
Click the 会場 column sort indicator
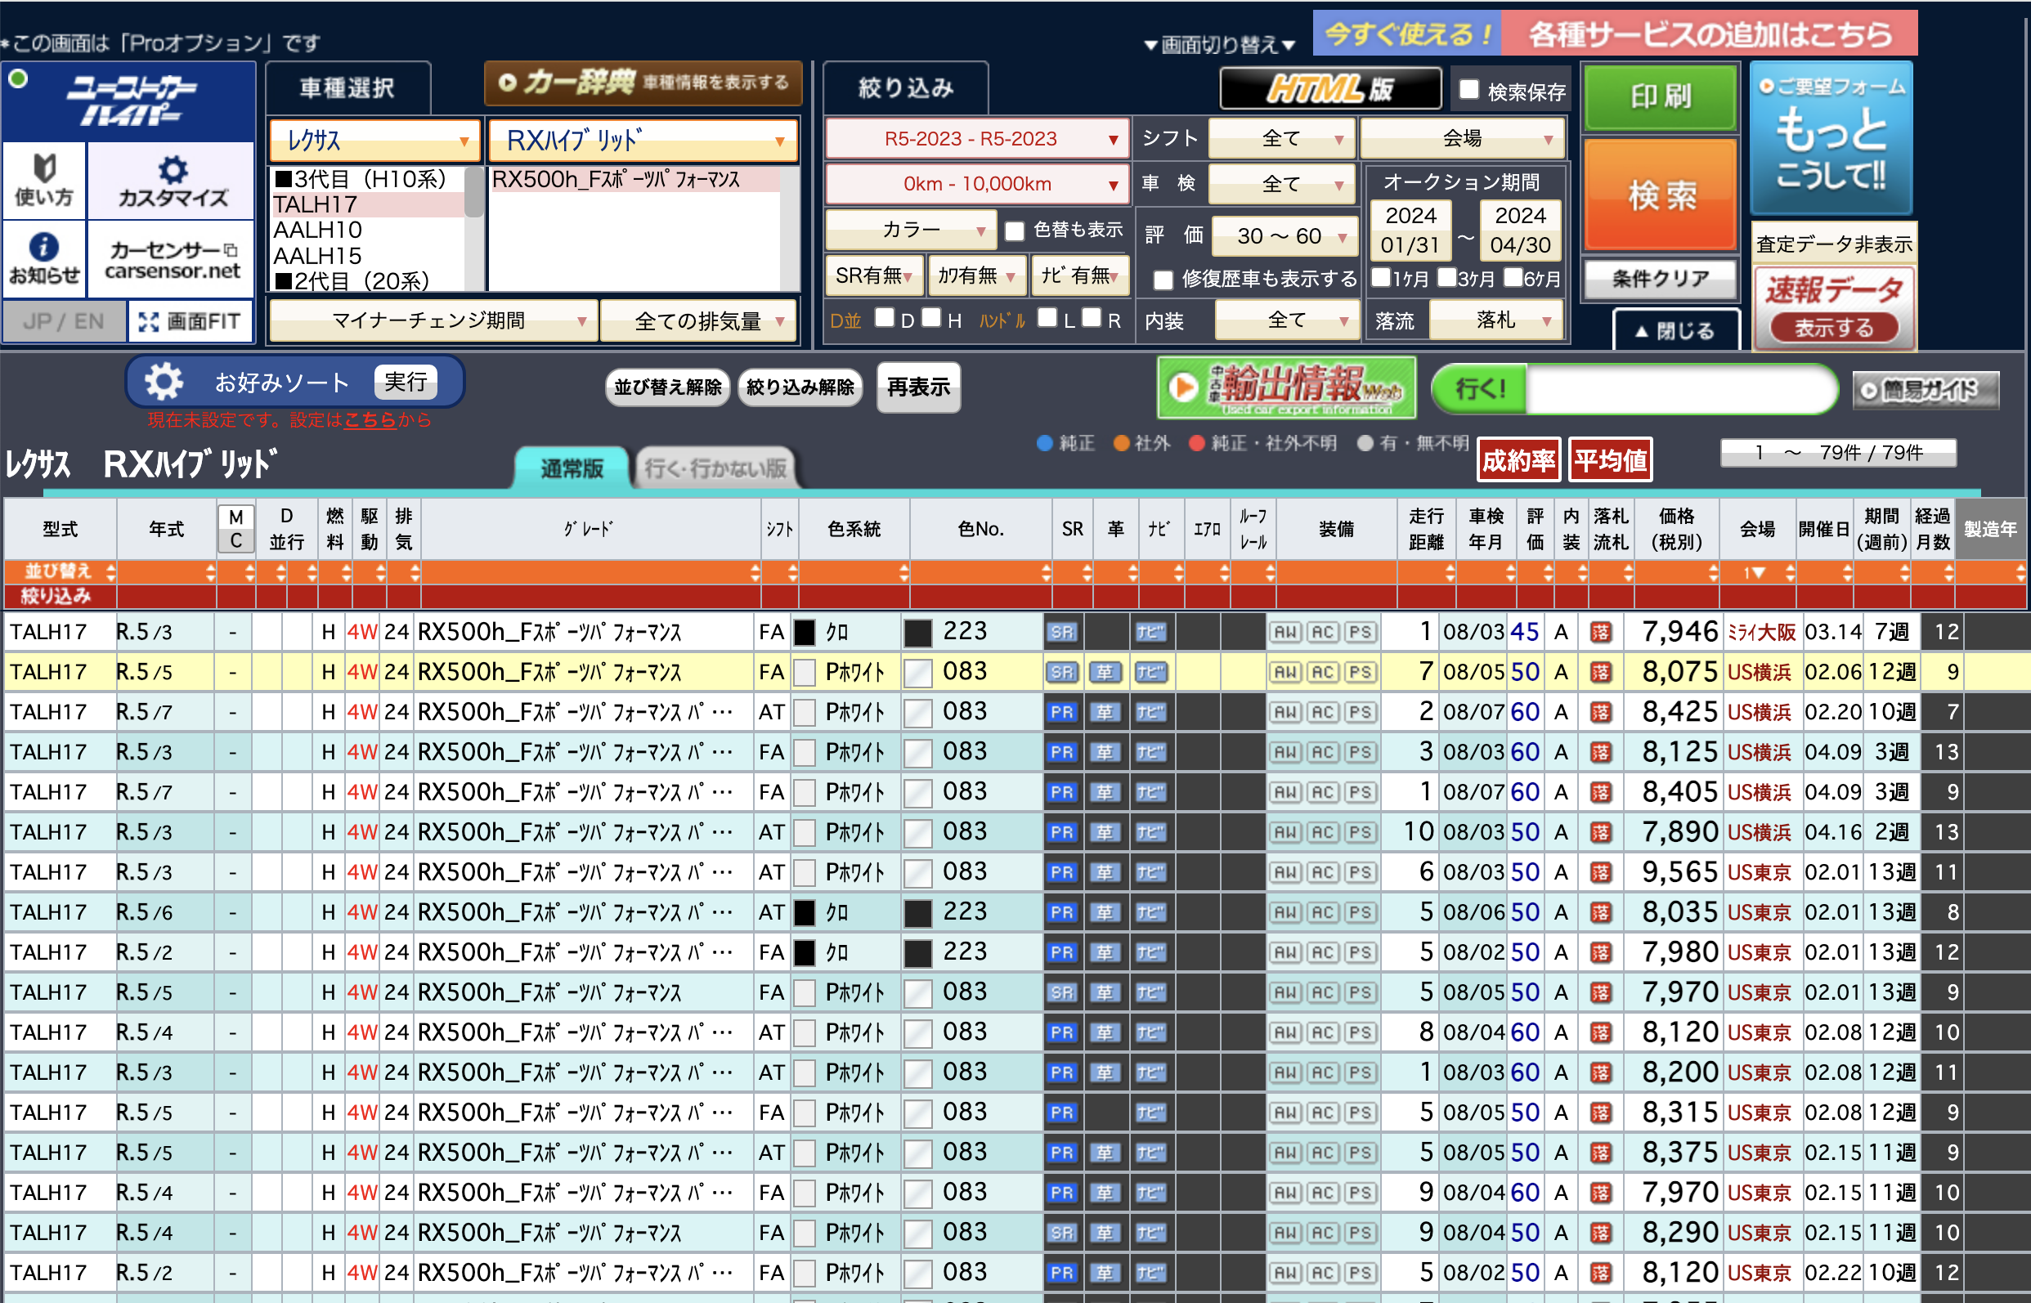click(1754, 573)
